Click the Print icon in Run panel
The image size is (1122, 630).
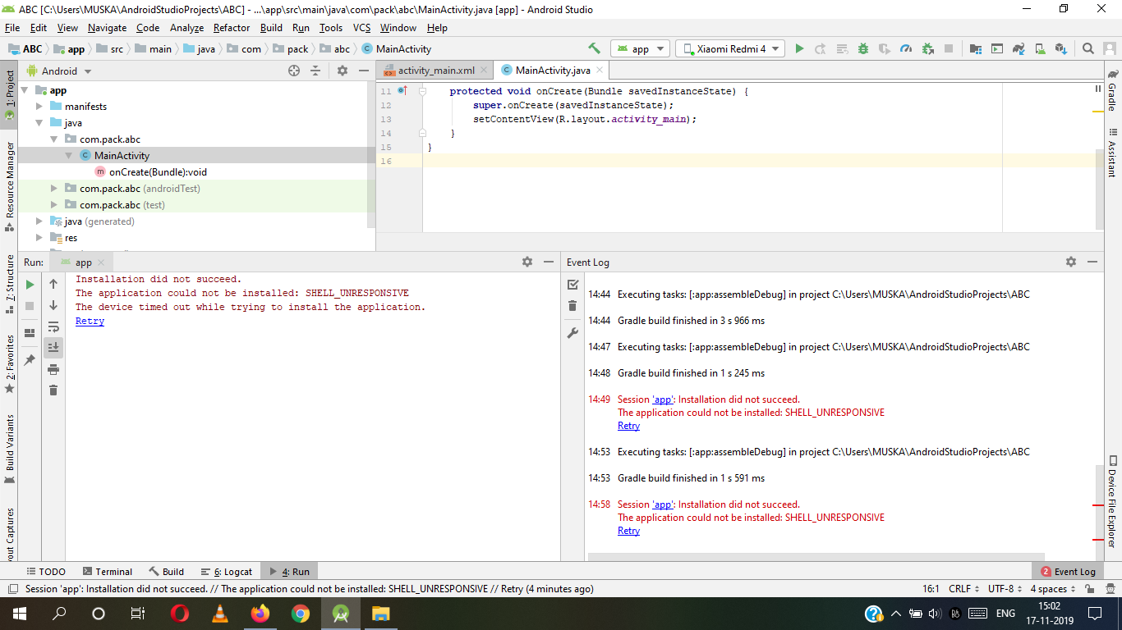(53, 369)
